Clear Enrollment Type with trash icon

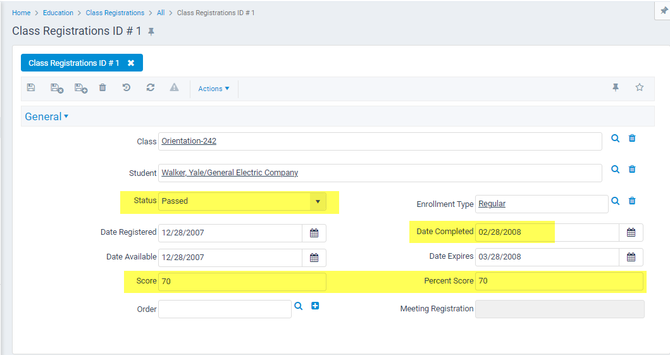632,201
